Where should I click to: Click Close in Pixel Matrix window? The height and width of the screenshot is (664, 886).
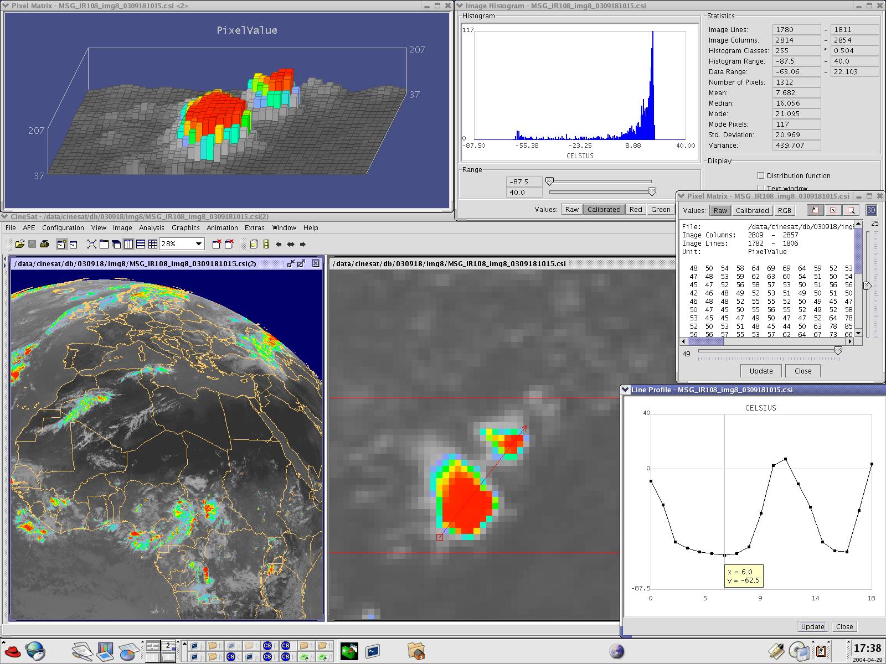(803, 371)
